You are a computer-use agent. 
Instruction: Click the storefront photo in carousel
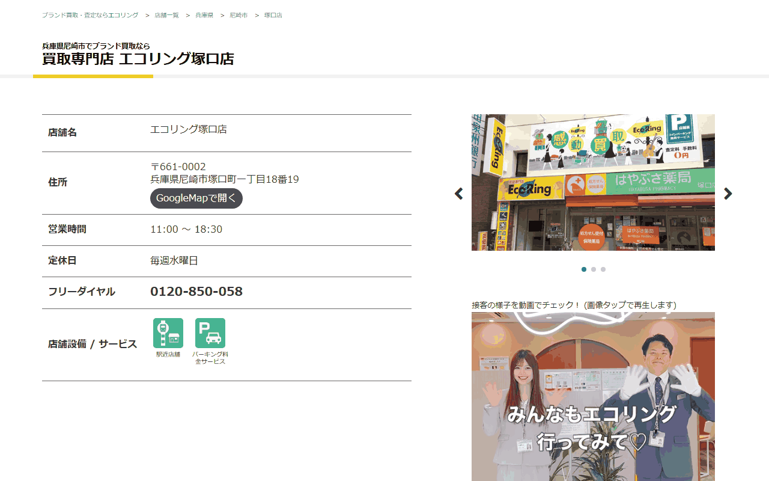point(593,182)
